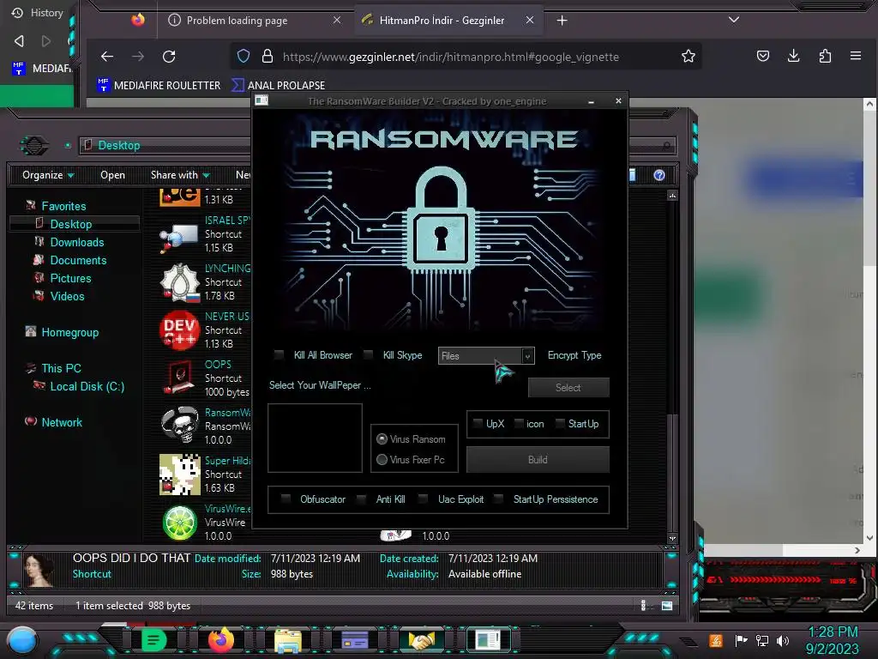Open File Explorer from the taskbar

(x=288, y=640)
